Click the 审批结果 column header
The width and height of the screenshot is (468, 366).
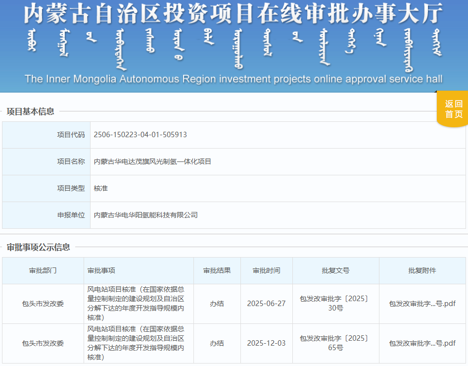tap(217, 271)
